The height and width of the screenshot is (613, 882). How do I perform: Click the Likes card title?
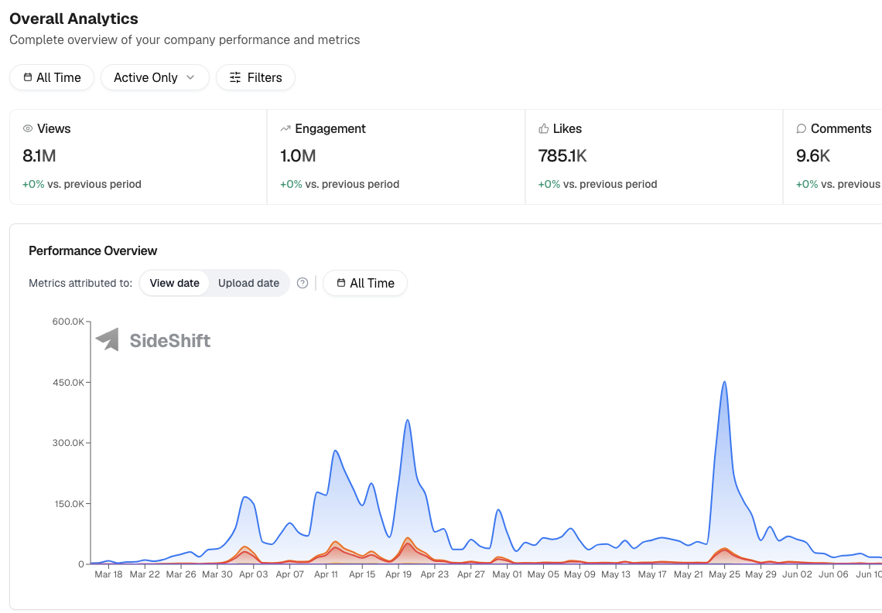(567, 128)
